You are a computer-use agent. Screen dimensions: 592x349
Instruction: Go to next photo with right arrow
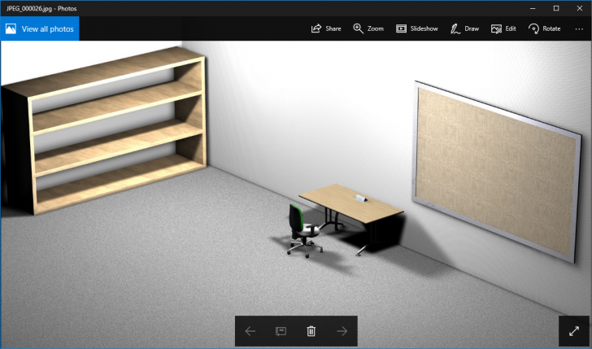[x=342, y=331]
